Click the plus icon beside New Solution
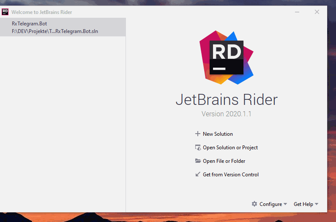336x222 pixels. pos(197,134)
